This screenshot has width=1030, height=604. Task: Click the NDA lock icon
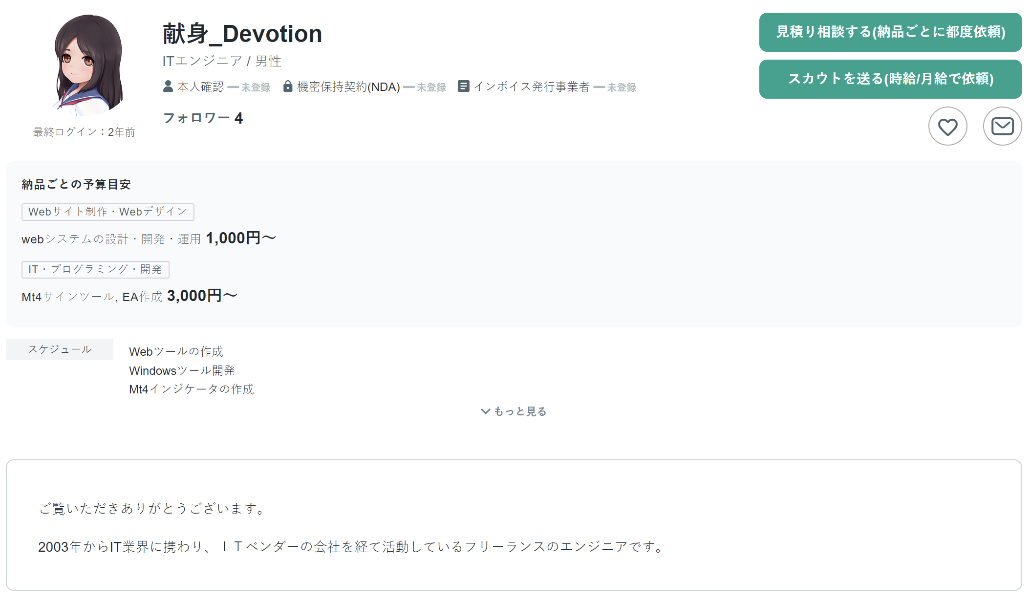pyautogui.click(x=288, y=86)
